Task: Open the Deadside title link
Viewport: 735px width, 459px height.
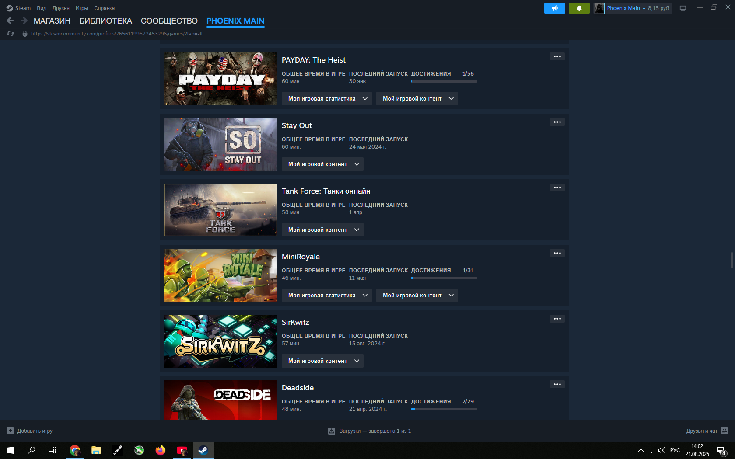Action: [x=297, y=388]
